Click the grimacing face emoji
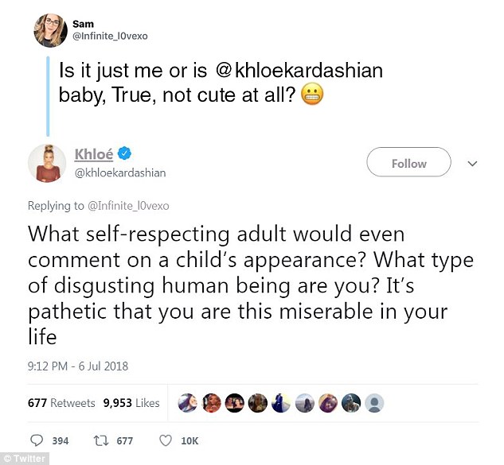 point(312,95)
